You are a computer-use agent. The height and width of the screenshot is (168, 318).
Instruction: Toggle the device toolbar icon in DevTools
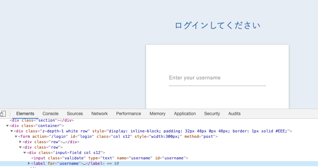[x=3, y=114]
